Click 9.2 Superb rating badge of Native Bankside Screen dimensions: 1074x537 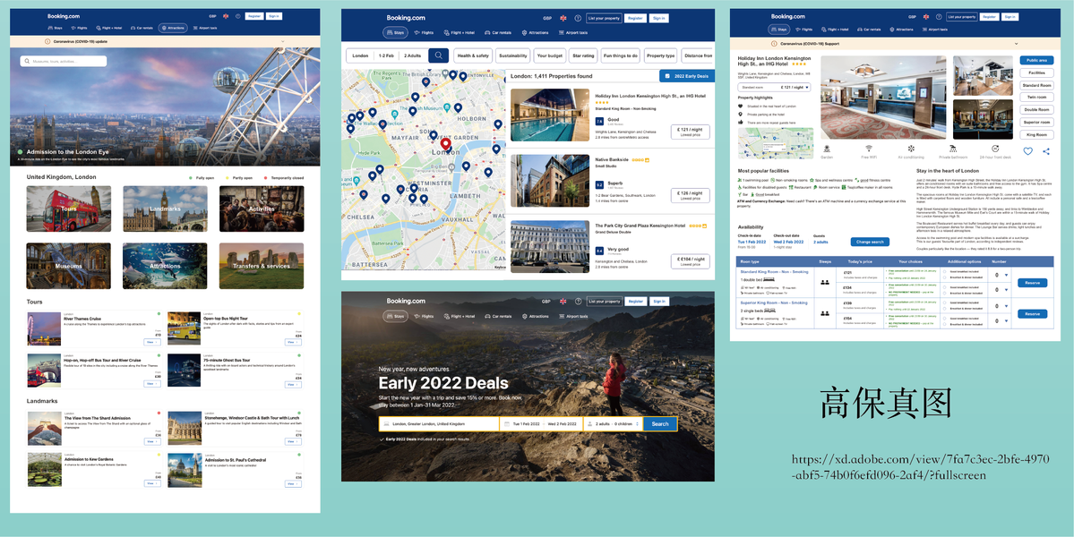pyautogui.click(x=599, y=184)
